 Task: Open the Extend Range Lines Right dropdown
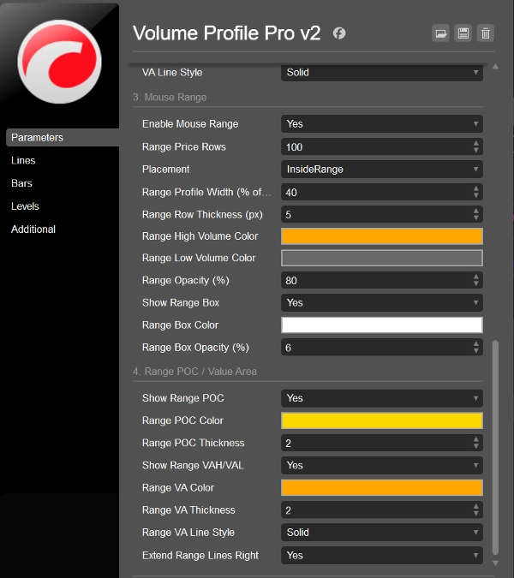pyautogui.click(x=381, y=555)
